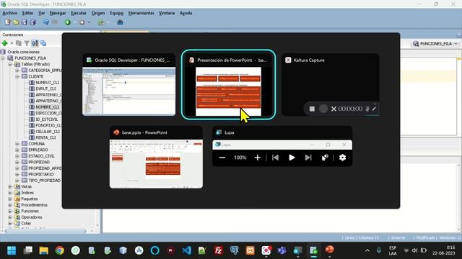This screenshot has width=462, height=259.
Task: Open the Herramientas menu
Action: (x=141, y=13)
